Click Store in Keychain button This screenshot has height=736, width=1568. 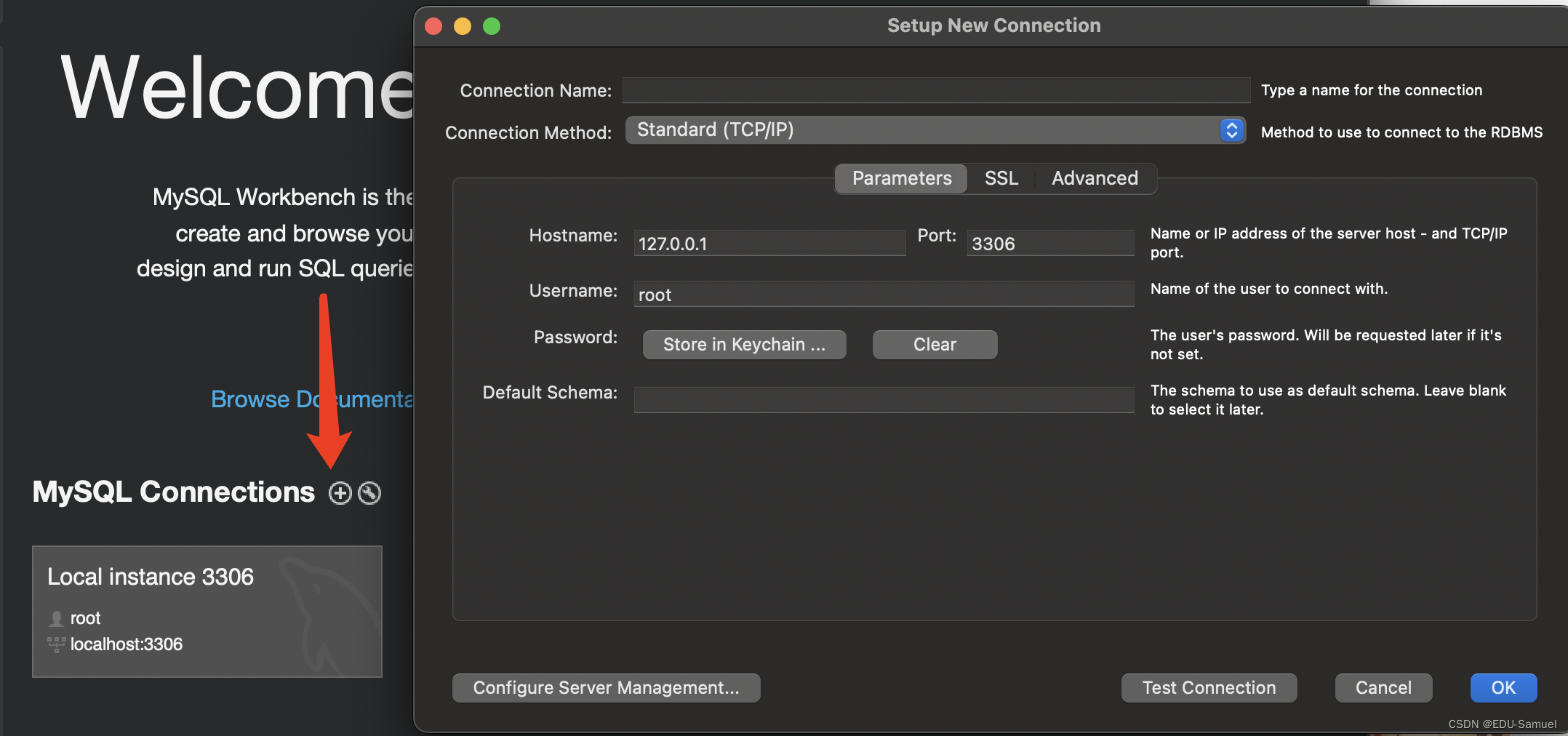click(744, 345)
